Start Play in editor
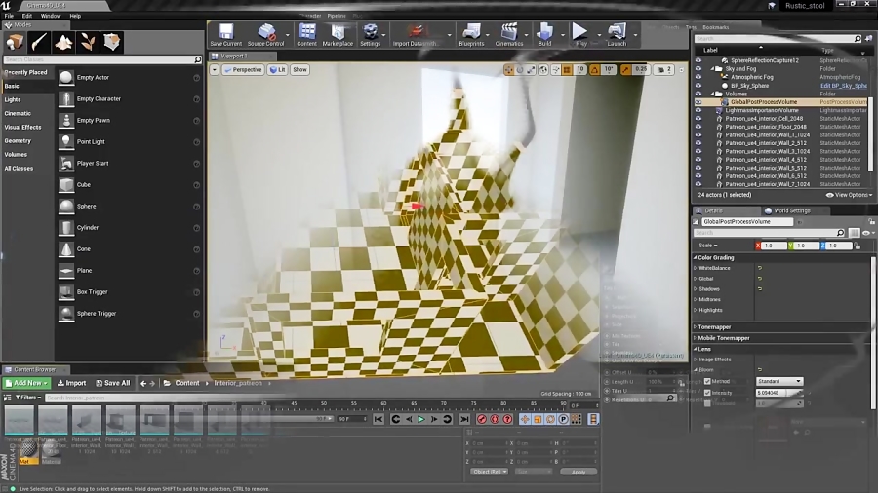878x493 pixels. pyautogui.click(x=580, y=35)
